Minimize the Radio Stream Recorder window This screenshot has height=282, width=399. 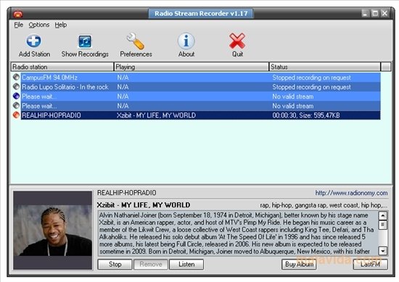365,14
